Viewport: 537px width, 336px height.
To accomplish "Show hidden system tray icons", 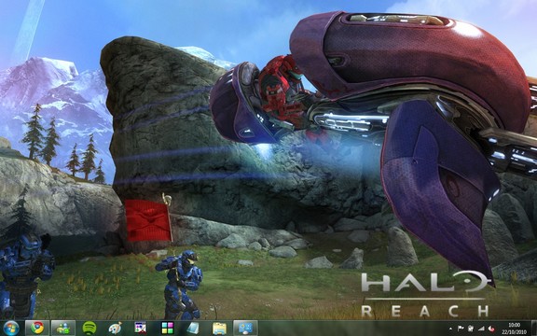I will tap(450, 329).
